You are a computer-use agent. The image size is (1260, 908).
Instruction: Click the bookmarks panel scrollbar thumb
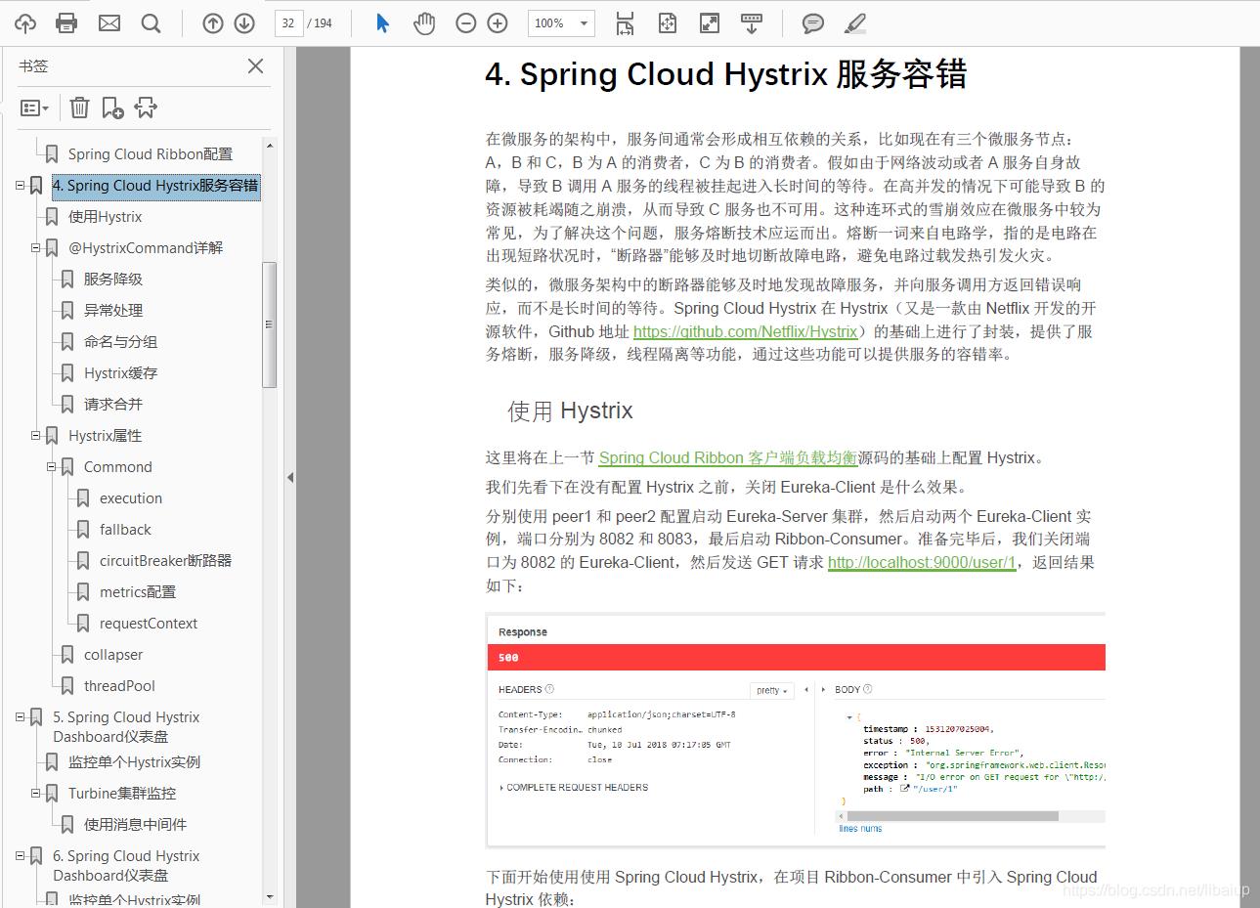point(269,324)
